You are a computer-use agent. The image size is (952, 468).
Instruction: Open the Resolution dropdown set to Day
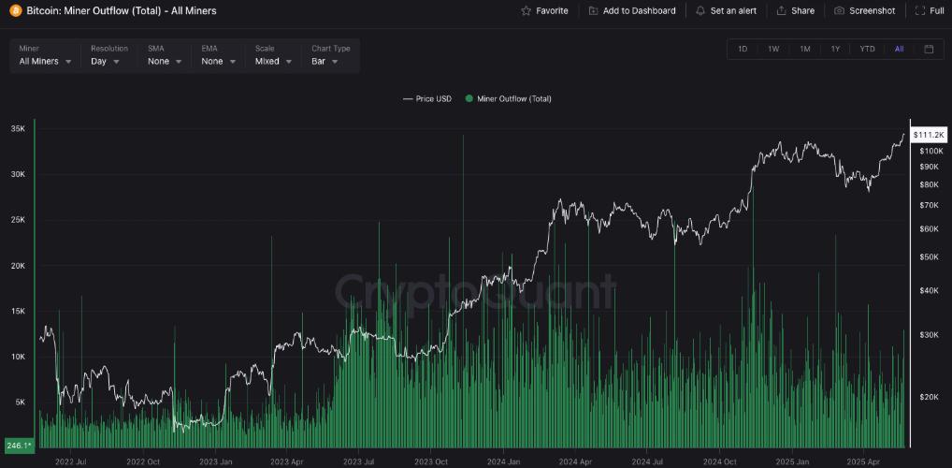click(105, 61)
